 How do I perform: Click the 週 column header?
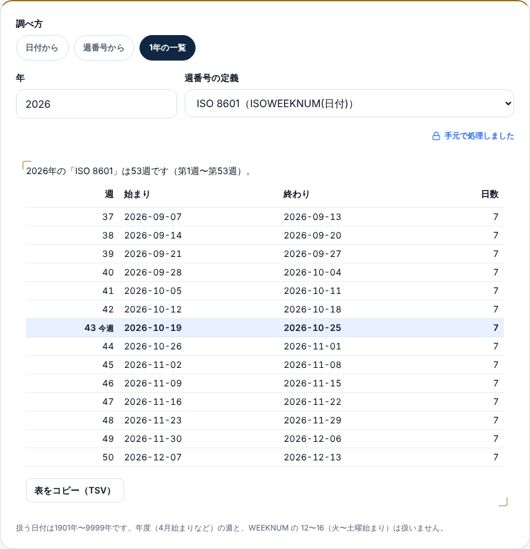coord(109,194)
